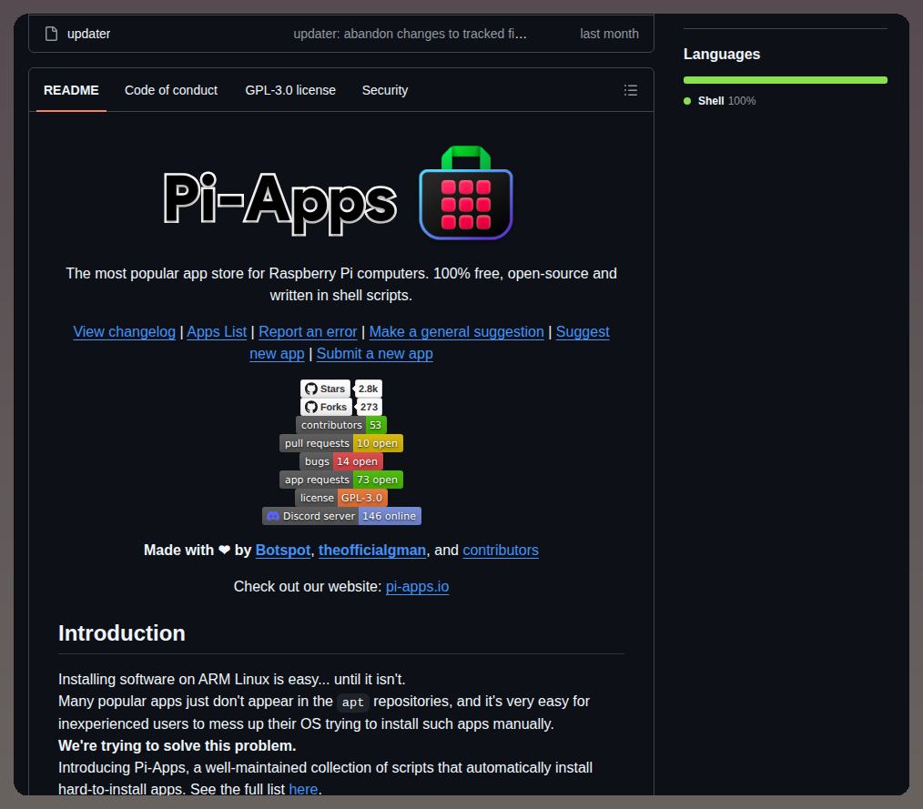Click Make a general suggestion link
This screenshot has width=923, height=809.
pyautogui.click(x=457, y=332)
